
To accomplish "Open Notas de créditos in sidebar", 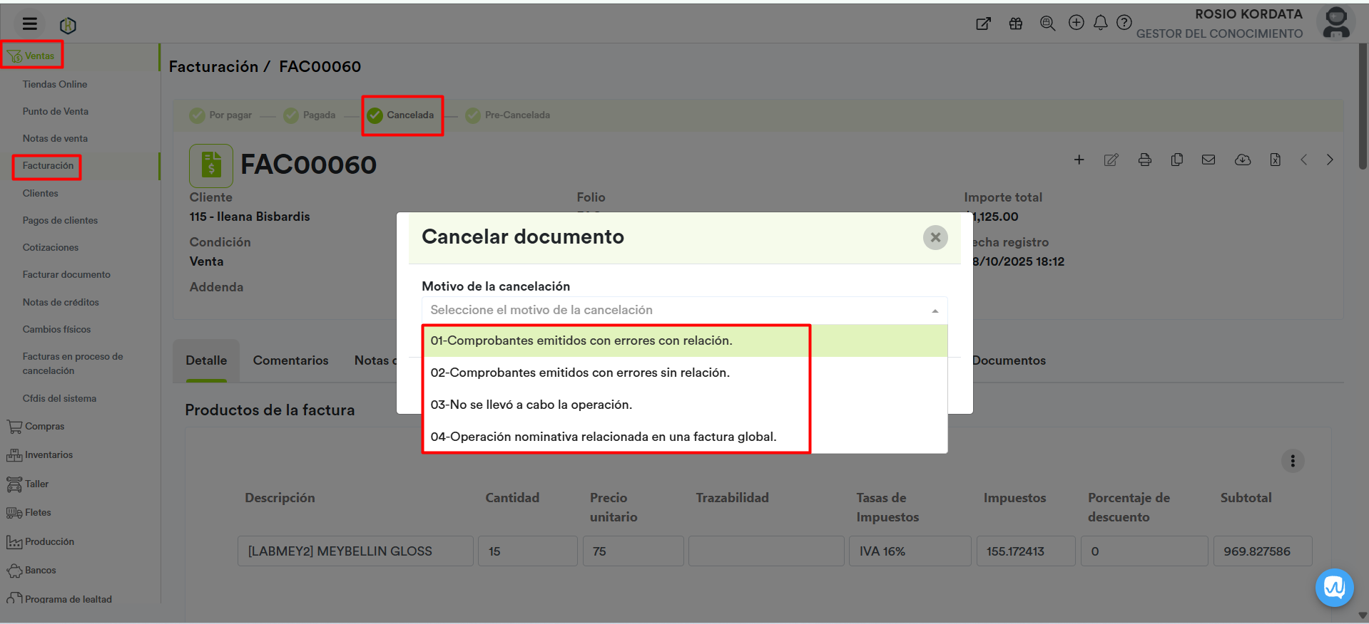I will 61,302.
